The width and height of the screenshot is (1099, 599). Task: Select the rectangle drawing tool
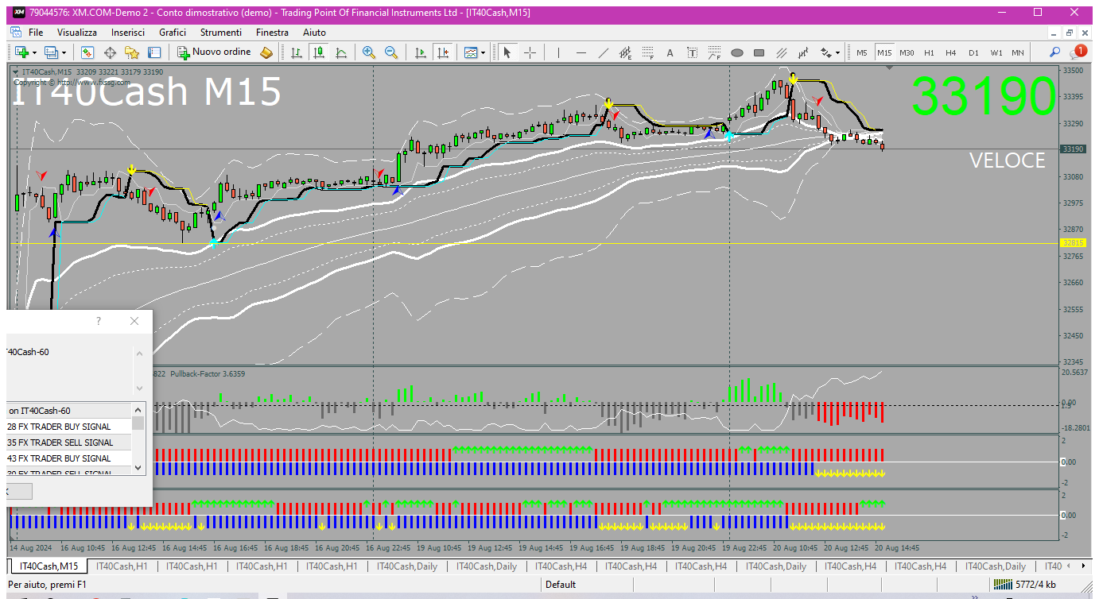pyautogui.click(x=759, y=52)
